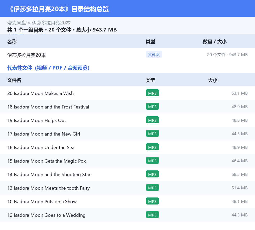Click the 伊莎多拉月亮20本 breadcrumb entry
The width and height of the screenshot is (255, 230).
[51, 23]
